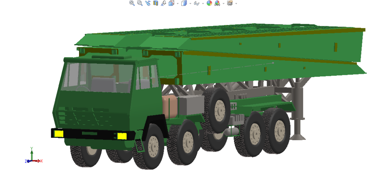Viewport: 376px width, 182px height.
Task: Open the Edit Appearance color ball
Action: [209, 3]
